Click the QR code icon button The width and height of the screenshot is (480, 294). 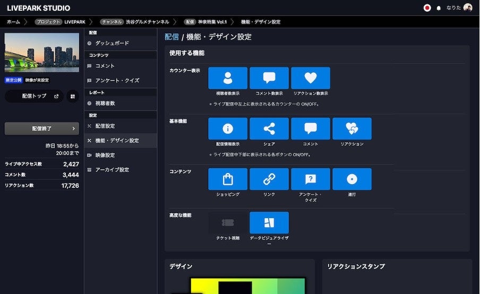(73, 97)
